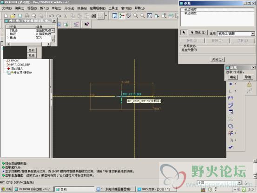This screenshot has width=257, height=193.
Task: Switch to PRT0001 Pro/E taskbar button
Action: (x=33, y=189)
